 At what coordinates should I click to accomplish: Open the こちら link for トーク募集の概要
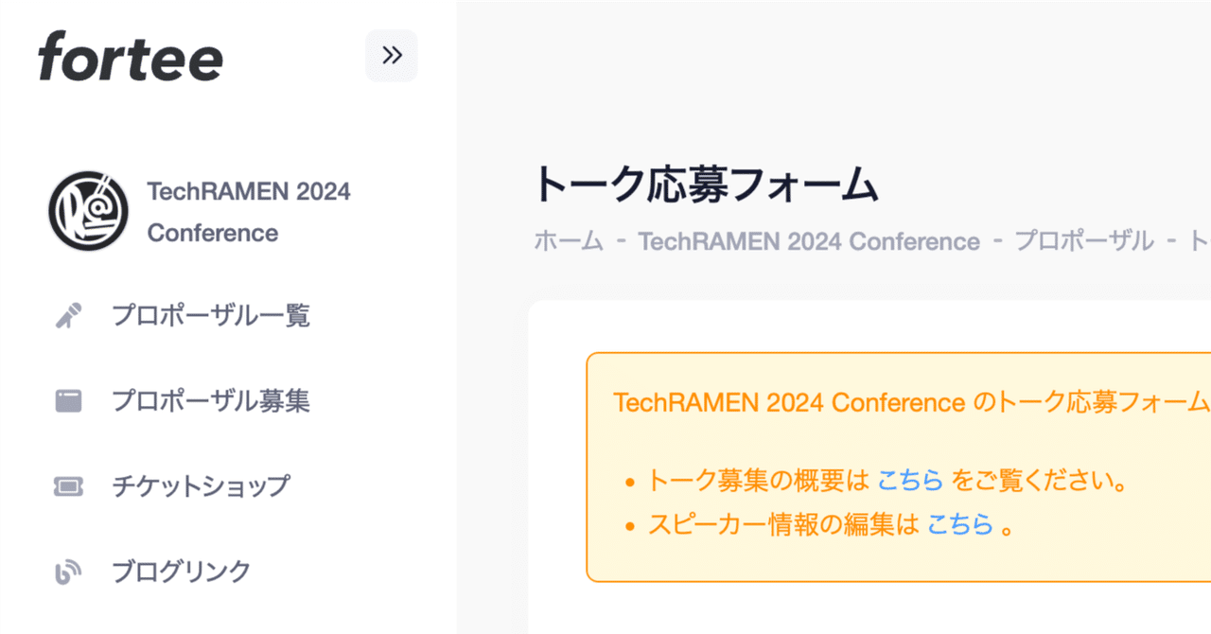[910, 482]
